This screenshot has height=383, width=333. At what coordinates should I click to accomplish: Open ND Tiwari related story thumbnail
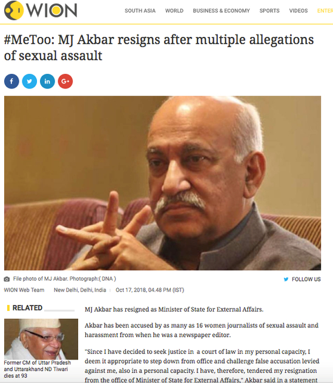pyautogui.click(x=41, y=339)
